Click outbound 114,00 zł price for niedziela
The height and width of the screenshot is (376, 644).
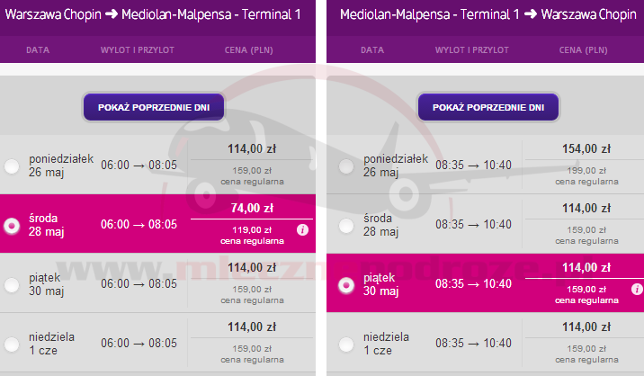coord(252,327)
